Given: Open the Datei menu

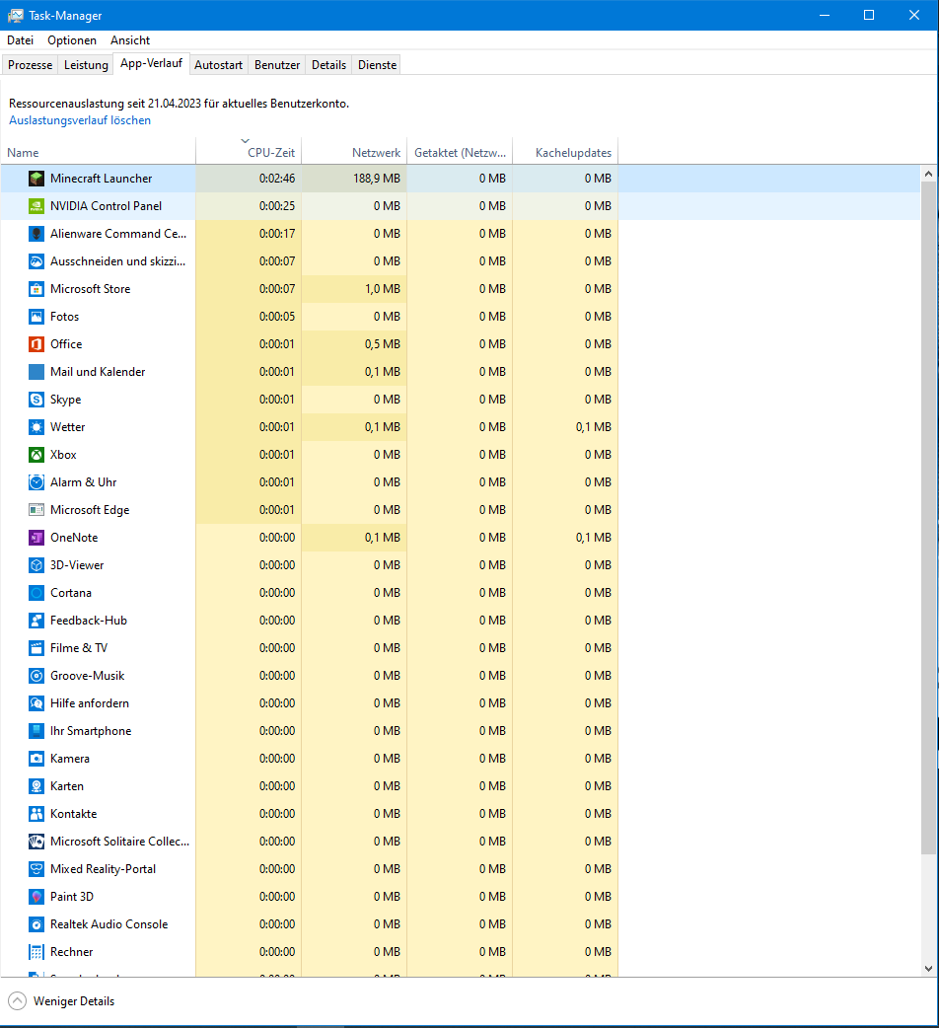Looking at the screenshot, I should pos(21,40).
